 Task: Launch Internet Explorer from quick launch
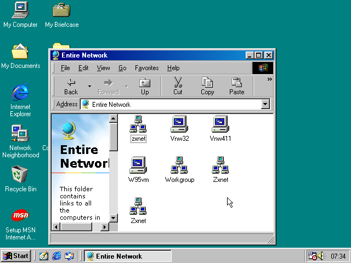(56, 256)
